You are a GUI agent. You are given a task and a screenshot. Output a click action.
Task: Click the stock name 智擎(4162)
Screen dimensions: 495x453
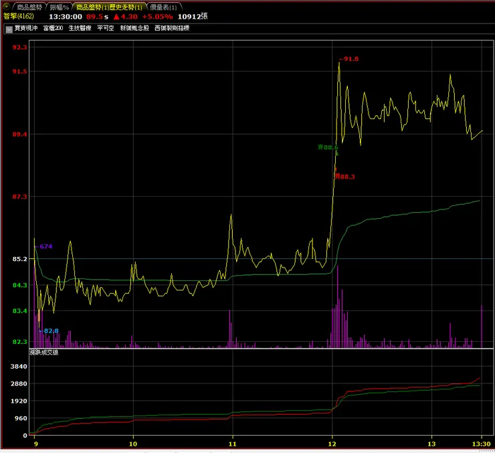(x=19, y=16)
